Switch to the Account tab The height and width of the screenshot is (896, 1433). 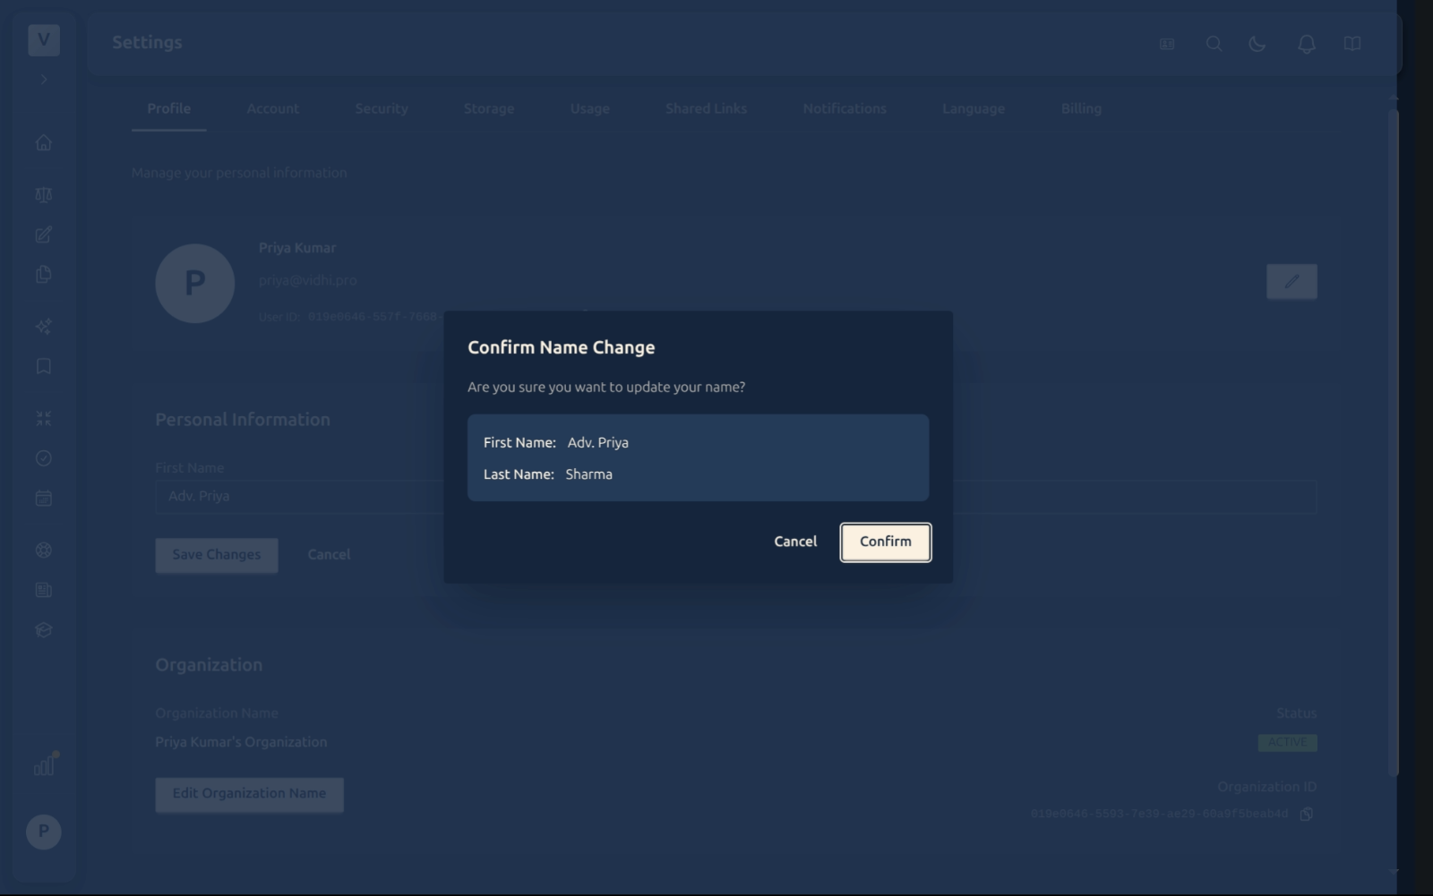[x=273, y=108]
